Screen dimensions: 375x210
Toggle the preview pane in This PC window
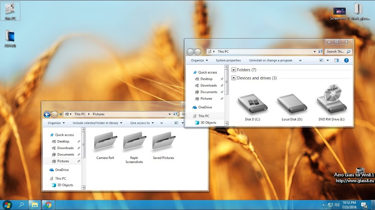pos(336,60)
